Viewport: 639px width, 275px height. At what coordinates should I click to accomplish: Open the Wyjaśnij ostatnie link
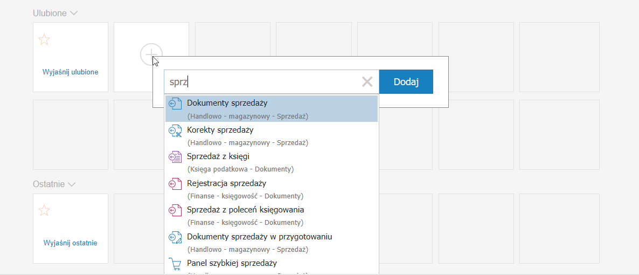point(70,243)
